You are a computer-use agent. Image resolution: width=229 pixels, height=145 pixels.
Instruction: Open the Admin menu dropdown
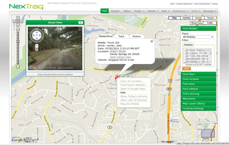click(195, 11)
